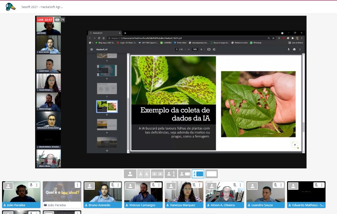The image size is (337, 214).
Task: Unmute Leandro Souza's microphone
Action: pyautogui.click(x=275, y=185)
